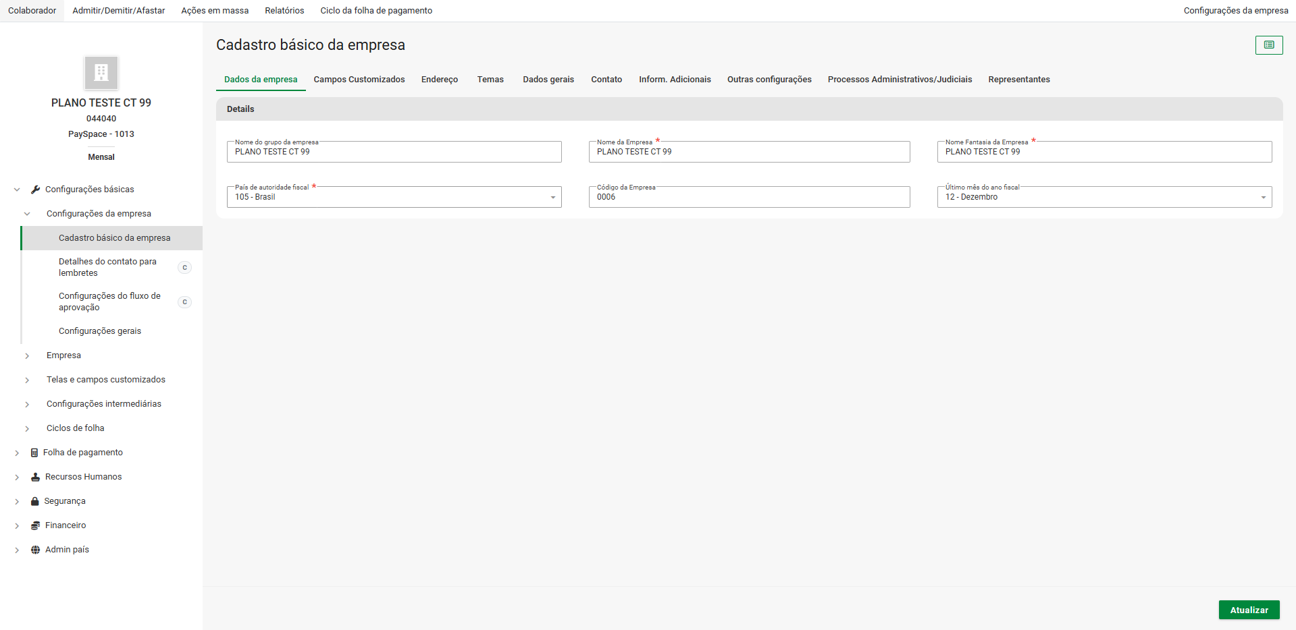1296x630 pixels.
Task: Expand the Empresa tree section
Action: point(27,355)
